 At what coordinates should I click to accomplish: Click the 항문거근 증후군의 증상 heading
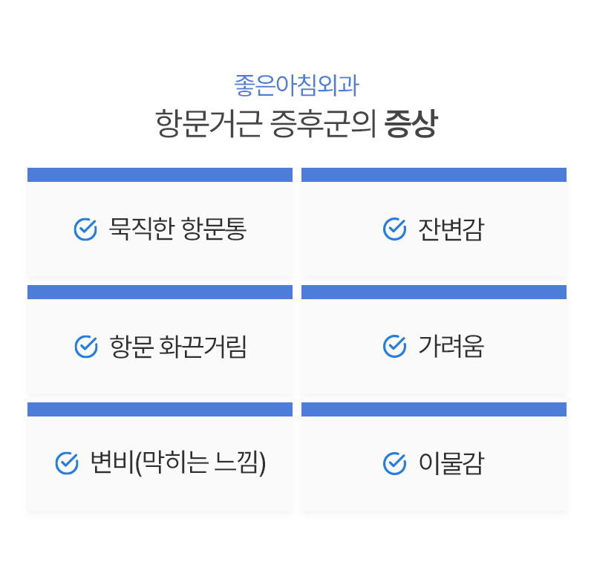pos(296,124)
